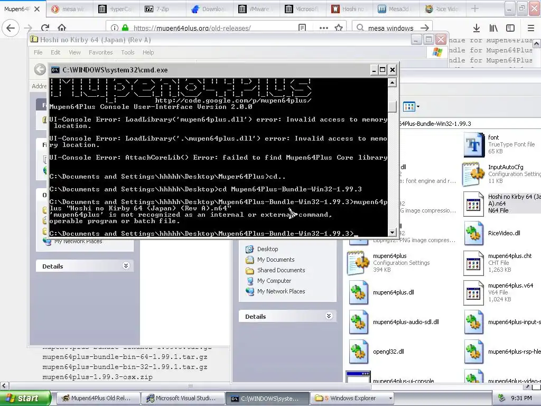Open Firefox reader view icon
This screenshot has height=406, width=541.
pyautogui.click(x=302, y=27)
